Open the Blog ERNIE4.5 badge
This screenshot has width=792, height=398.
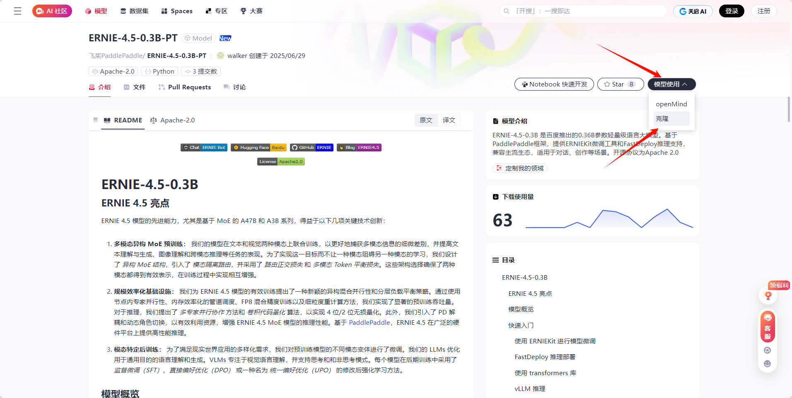click(359, 147)
